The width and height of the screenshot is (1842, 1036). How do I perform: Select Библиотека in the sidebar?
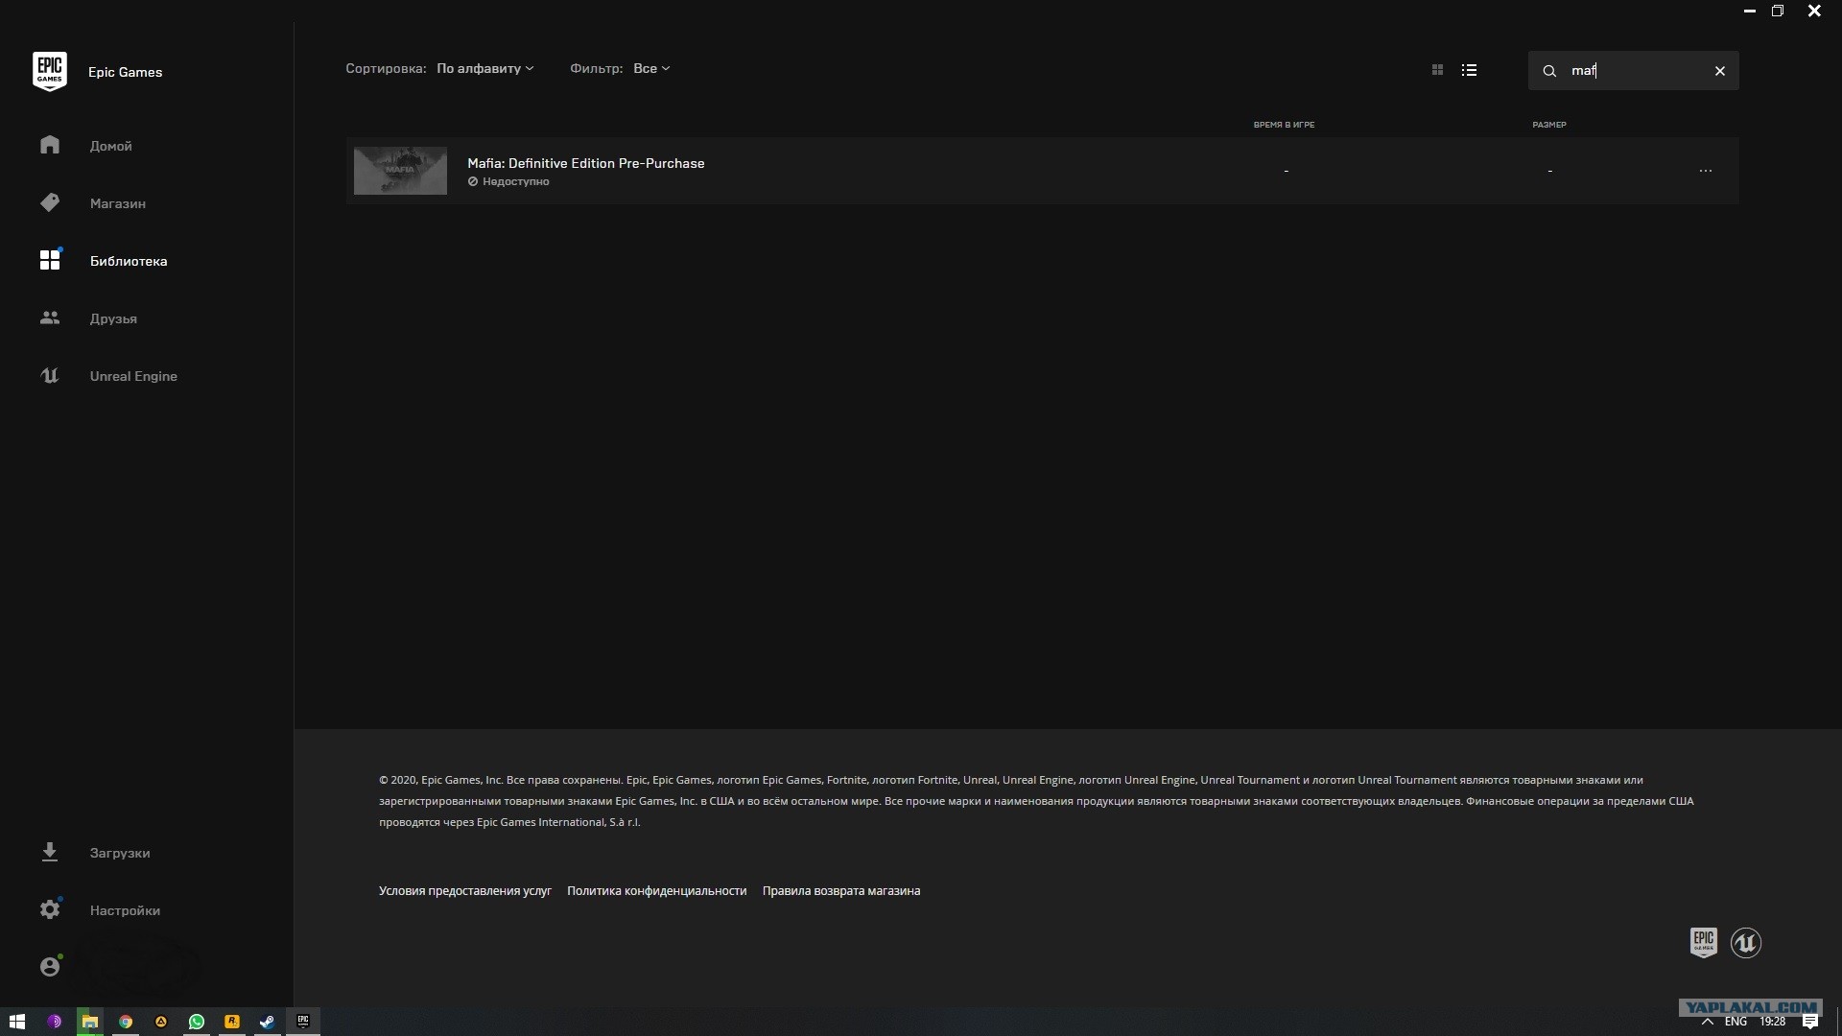point(128,261)
